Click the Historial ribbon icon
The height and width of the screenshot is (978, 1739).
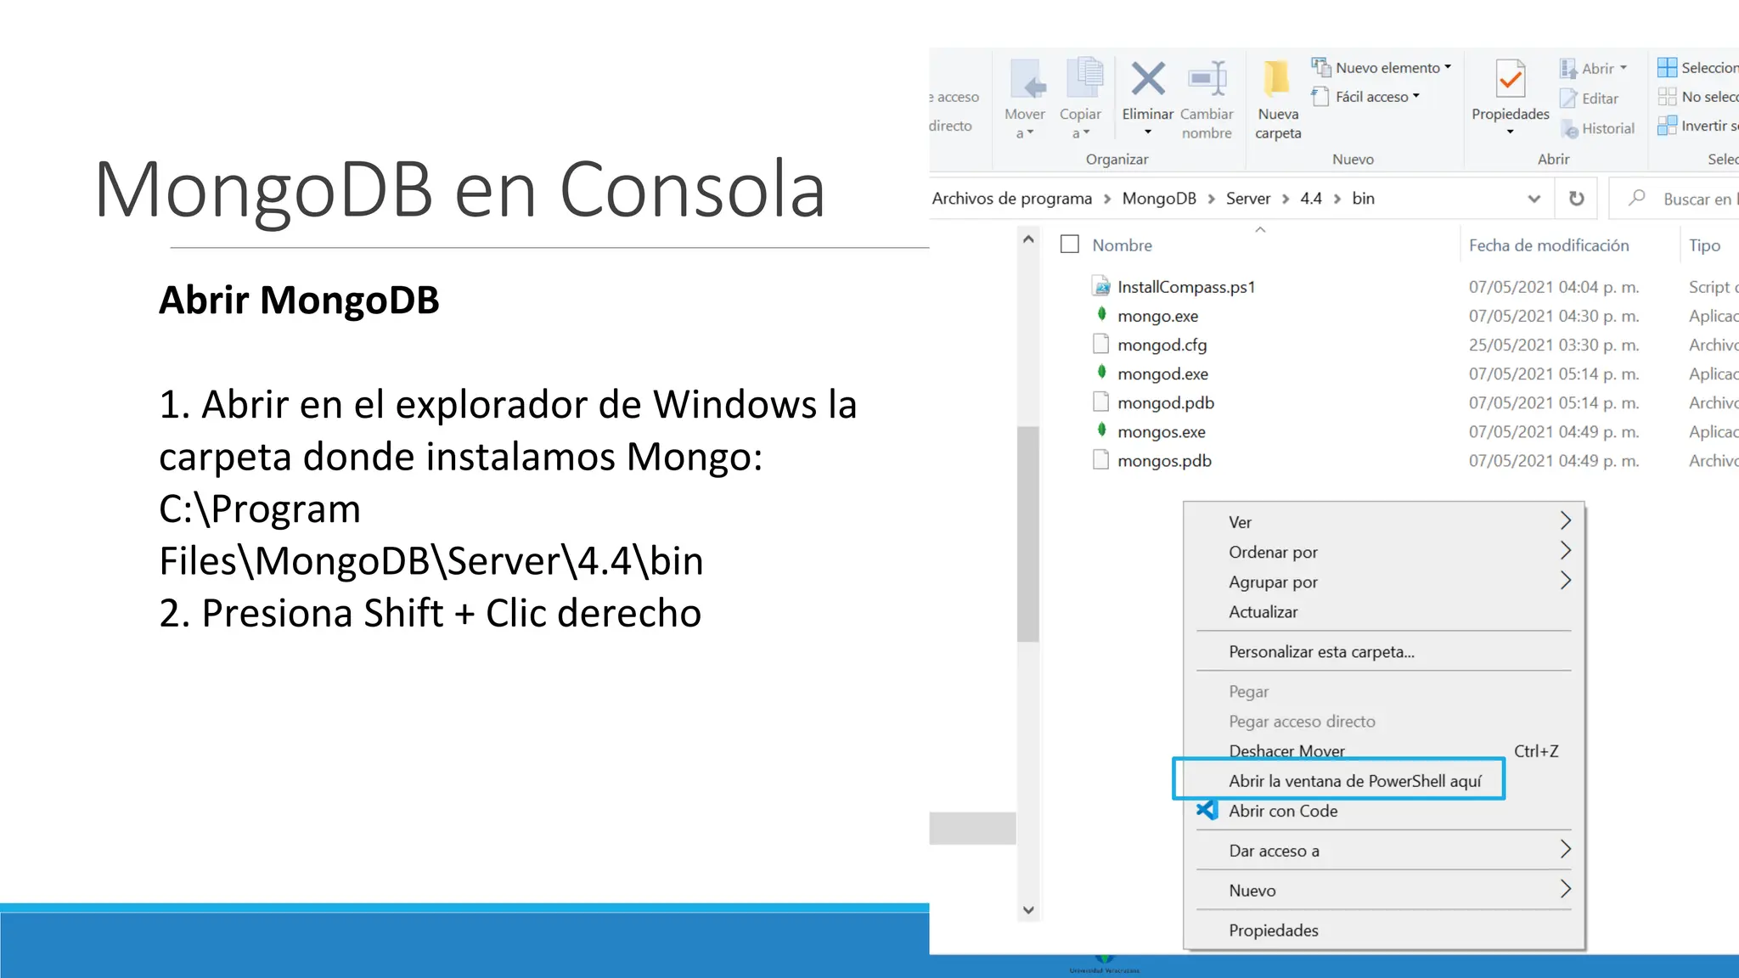coord(1569,129)
